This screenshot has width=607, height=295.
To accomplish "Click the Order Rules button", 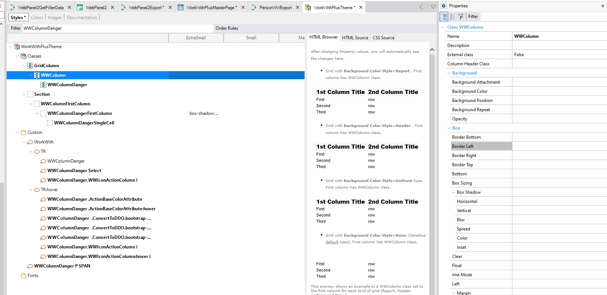I will click(x=227, y=28).
